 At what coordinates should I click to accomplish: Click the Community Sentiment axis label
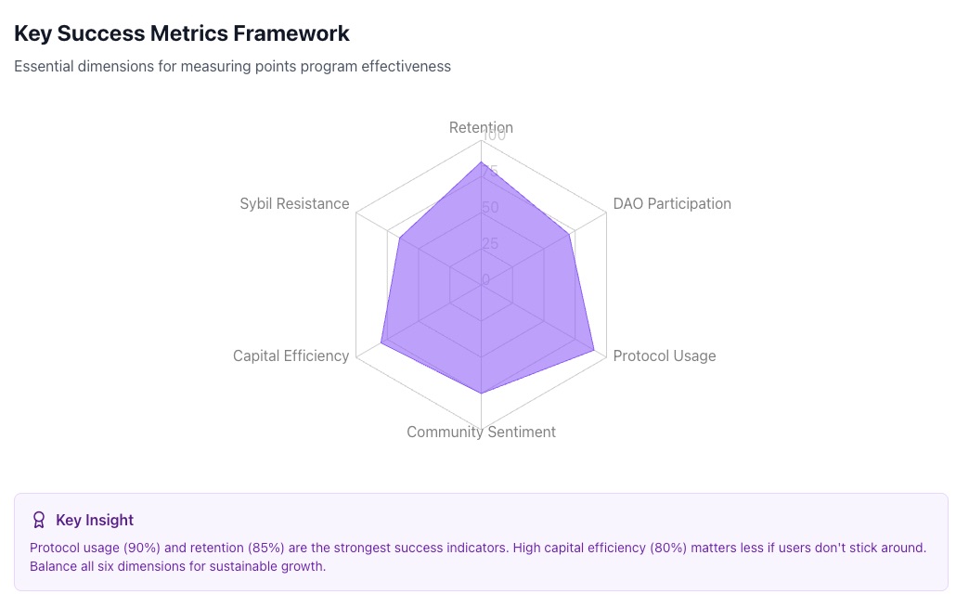tap(481, 432)
